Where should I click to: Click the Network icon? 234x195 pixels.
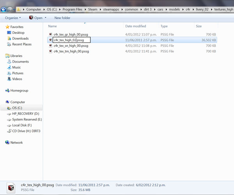(x=7, y=142)
